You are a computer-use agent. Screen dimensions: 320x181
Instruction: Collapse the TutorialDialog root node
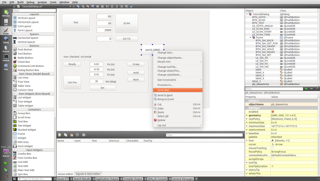tap(247, 14)
